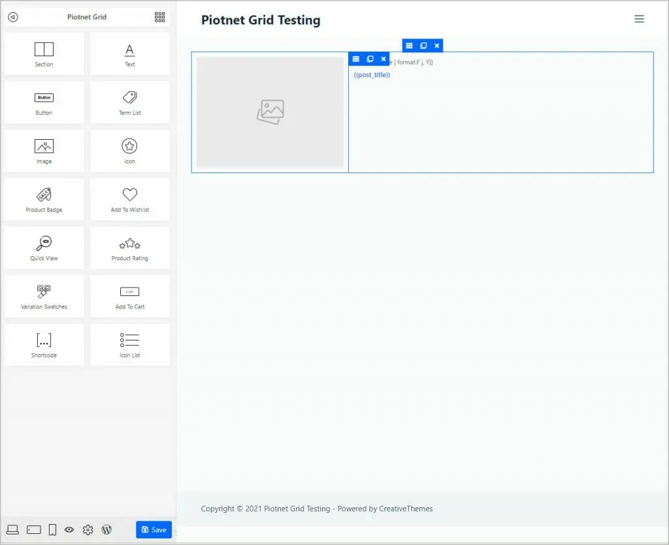Viewport: 669px width, 545px height.
Task: Select the Quick View widget
Action: point(44,248)
